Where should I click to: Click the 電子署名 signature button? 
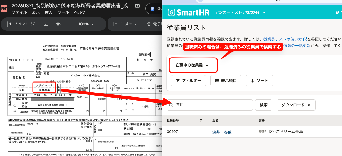154,24
